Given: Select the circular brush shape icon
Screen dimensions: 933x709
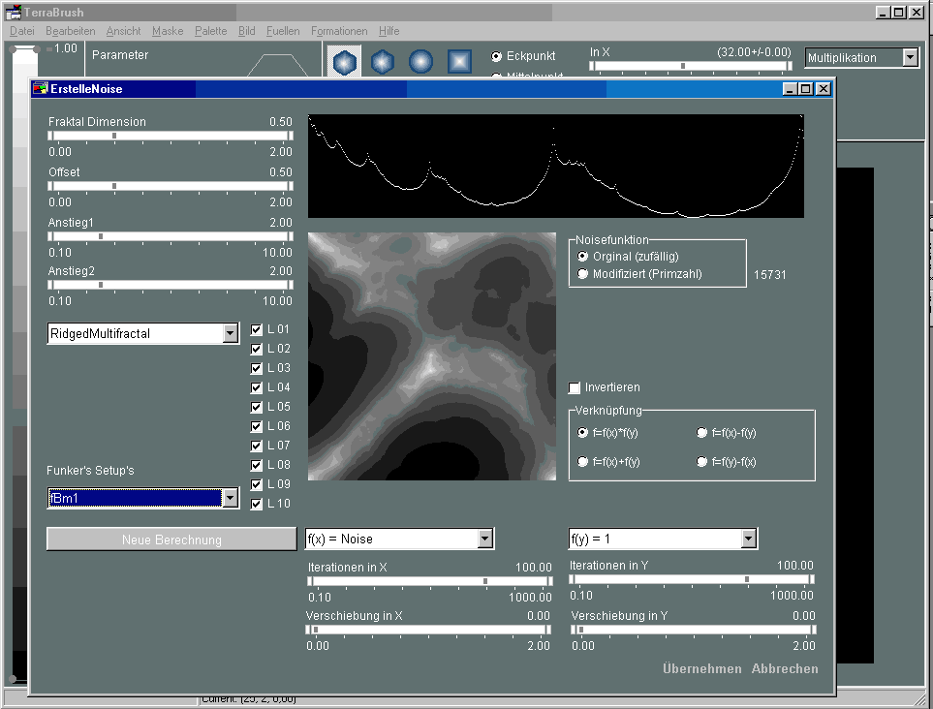Looking at the screenshot, I should click(x=420, y=62).
